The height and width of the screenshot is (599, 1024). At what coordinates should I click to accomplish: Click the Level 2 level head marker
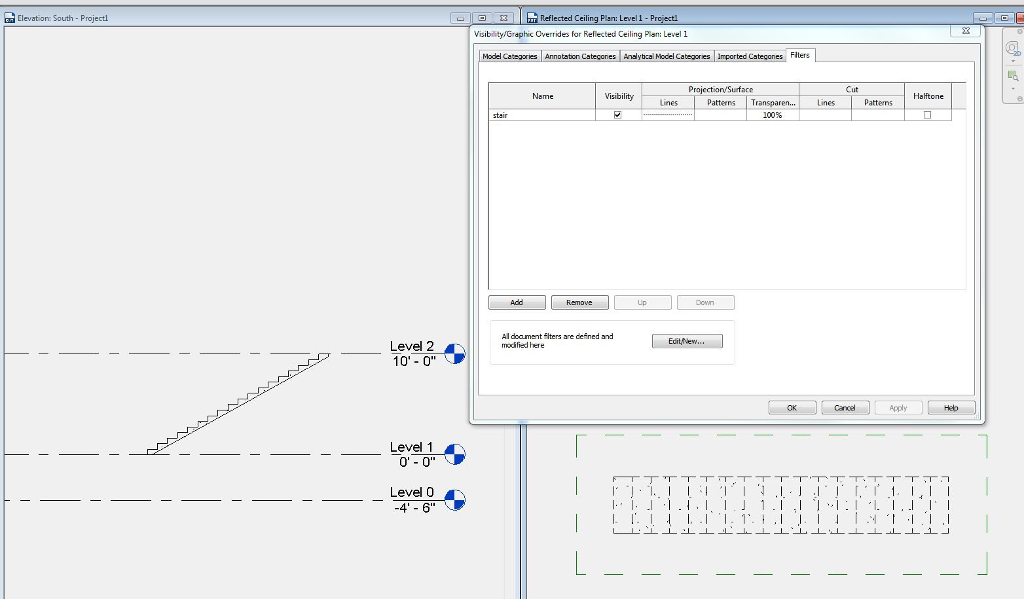point(454,354)
